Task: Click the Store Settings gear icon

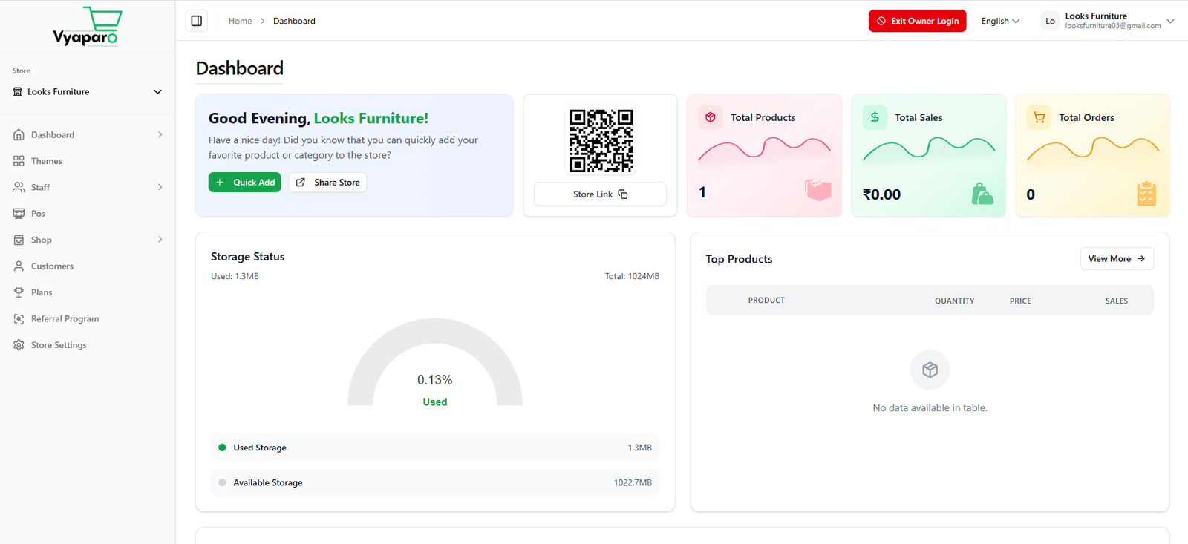Action: (x=19, y=345)
